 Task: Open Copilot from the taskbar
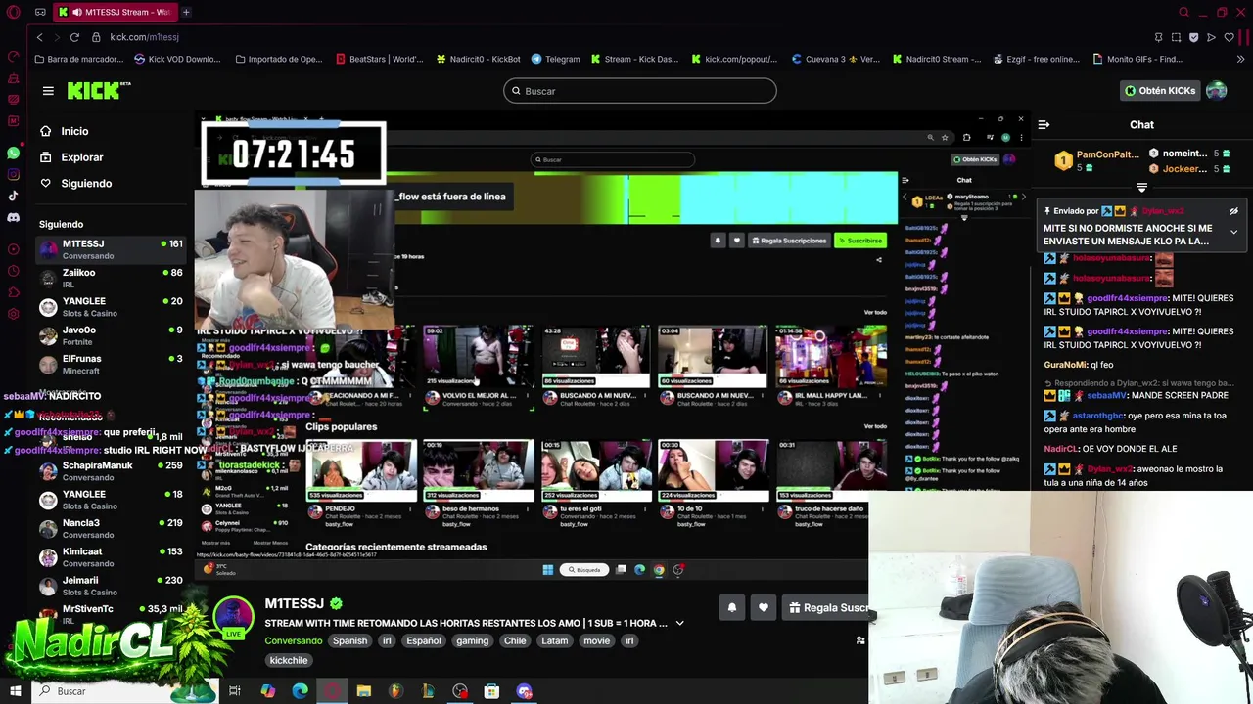click(x=267, y=691)
